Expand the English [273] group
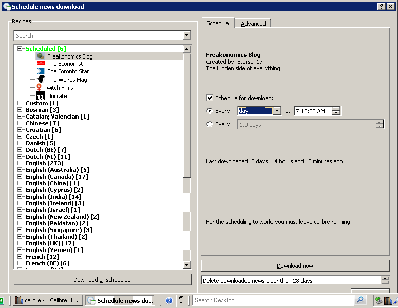The width and height of the screenshot is (398, 308). [x=20, y=163]
